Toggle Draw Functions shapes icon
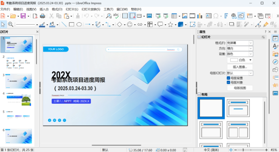The height and width of the screenshot is (152, 279). 241,16
